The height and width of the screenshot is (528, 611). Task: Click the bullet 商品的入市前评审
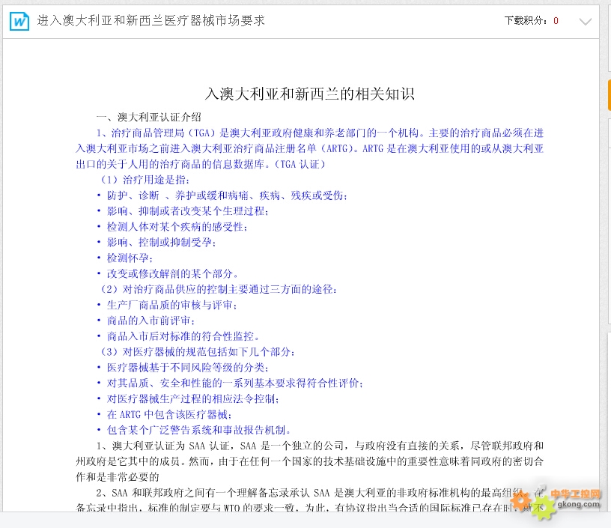tap(146, 321)
